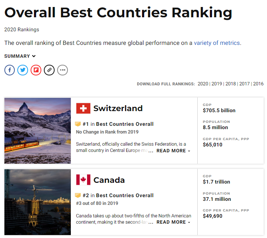Click the Switzerland flag icon
The height and width of the screenshot is (238, 267).
pos(83,108)
